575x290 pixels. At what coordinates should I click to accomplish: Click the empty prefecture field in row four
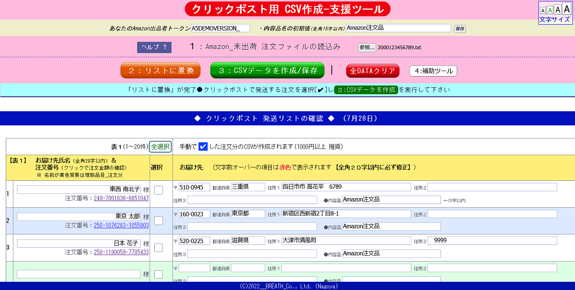coord(248,268)
